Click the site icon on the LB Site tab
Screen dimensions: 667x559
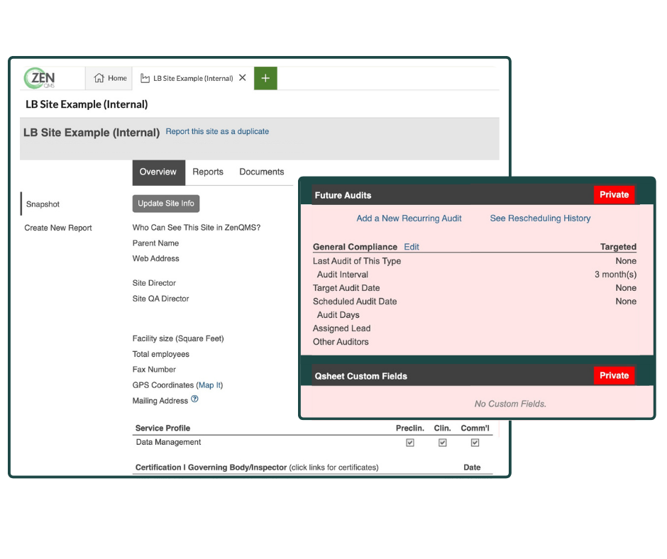(x=144, y=78)
